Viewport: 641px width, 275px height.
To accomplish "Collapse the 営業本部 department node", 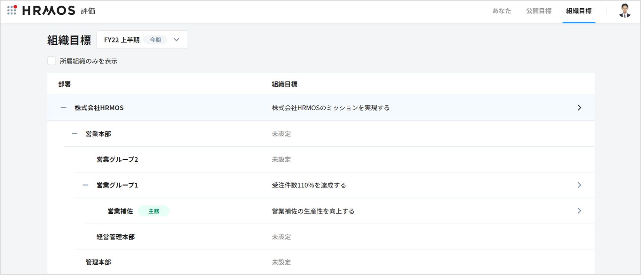I will pos(75,134).
